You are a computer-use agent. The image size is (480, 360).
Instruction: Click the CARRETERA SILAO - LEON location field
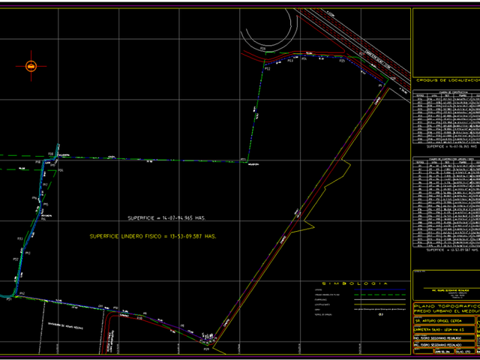click(x=444, y=329)
